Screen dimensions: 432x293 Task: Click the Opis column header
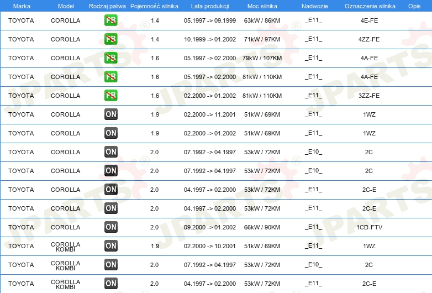coord(414,6)
